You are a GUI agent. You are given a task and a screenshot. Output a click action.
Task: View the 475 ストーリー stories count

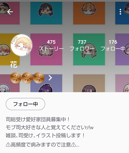coord(51,45)
